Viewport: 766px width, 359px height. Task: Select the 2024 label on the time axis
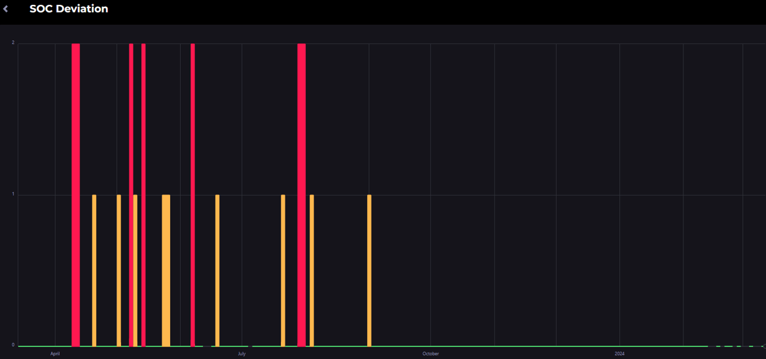(619, 353)
